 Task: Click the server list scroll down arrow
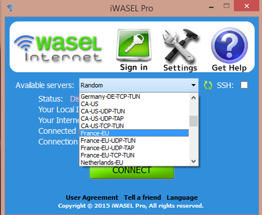[193, 161]
